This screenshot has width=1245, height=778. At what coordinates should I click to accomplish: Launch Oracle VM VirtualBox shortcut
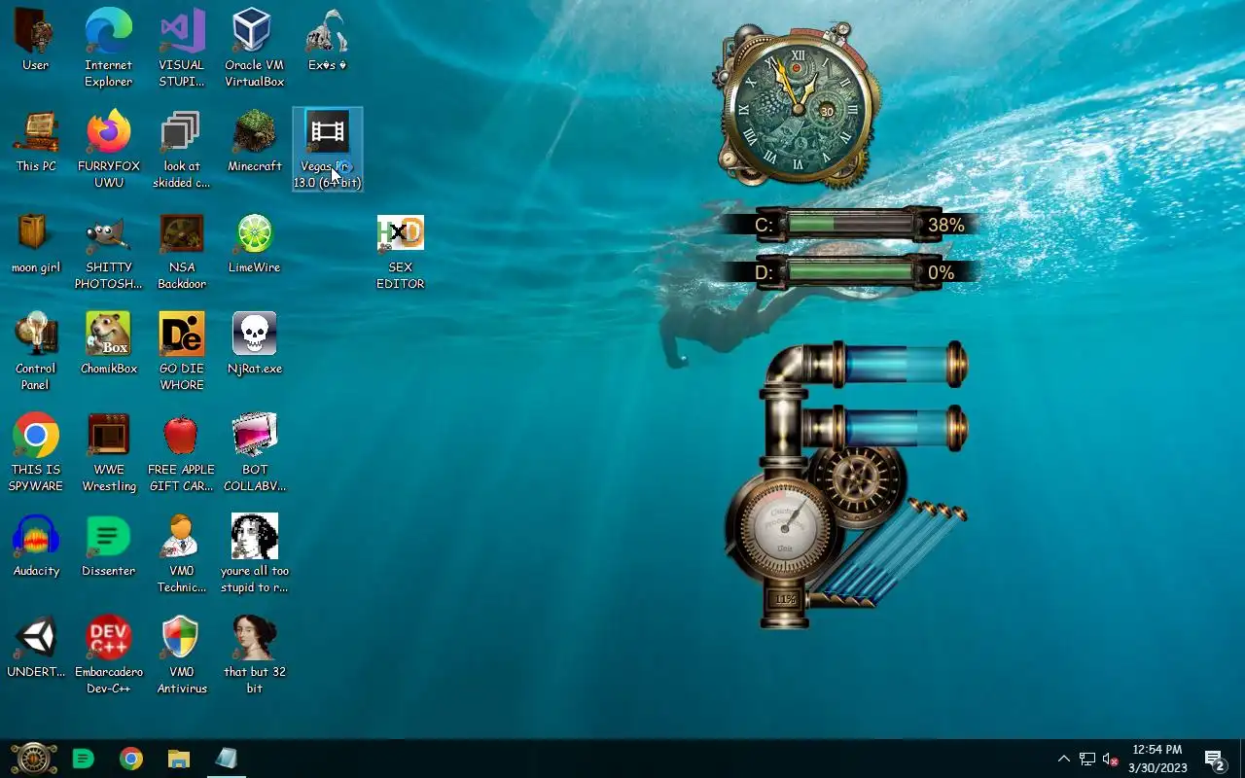click(x=254, y=48)
